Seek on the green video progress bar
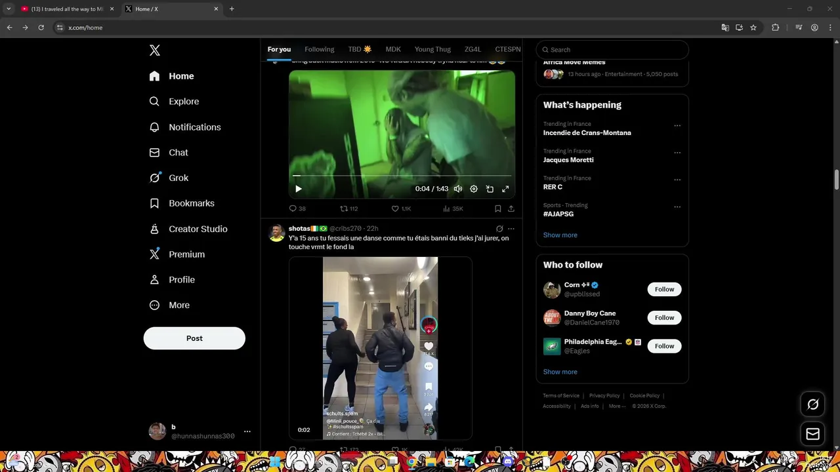The image size is (840, 472). point(402,176)
